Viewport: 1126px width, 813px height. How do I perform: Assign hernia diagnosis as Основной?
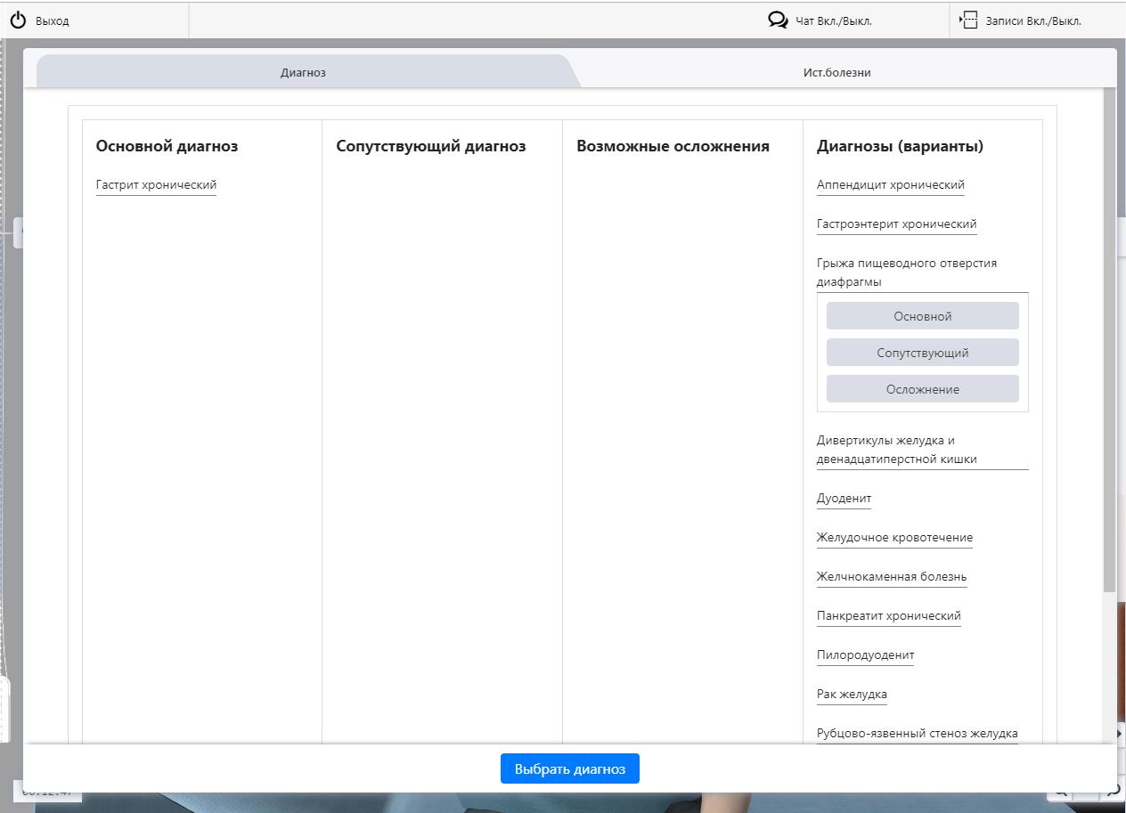pyautogui.click(x=922, y=316)
